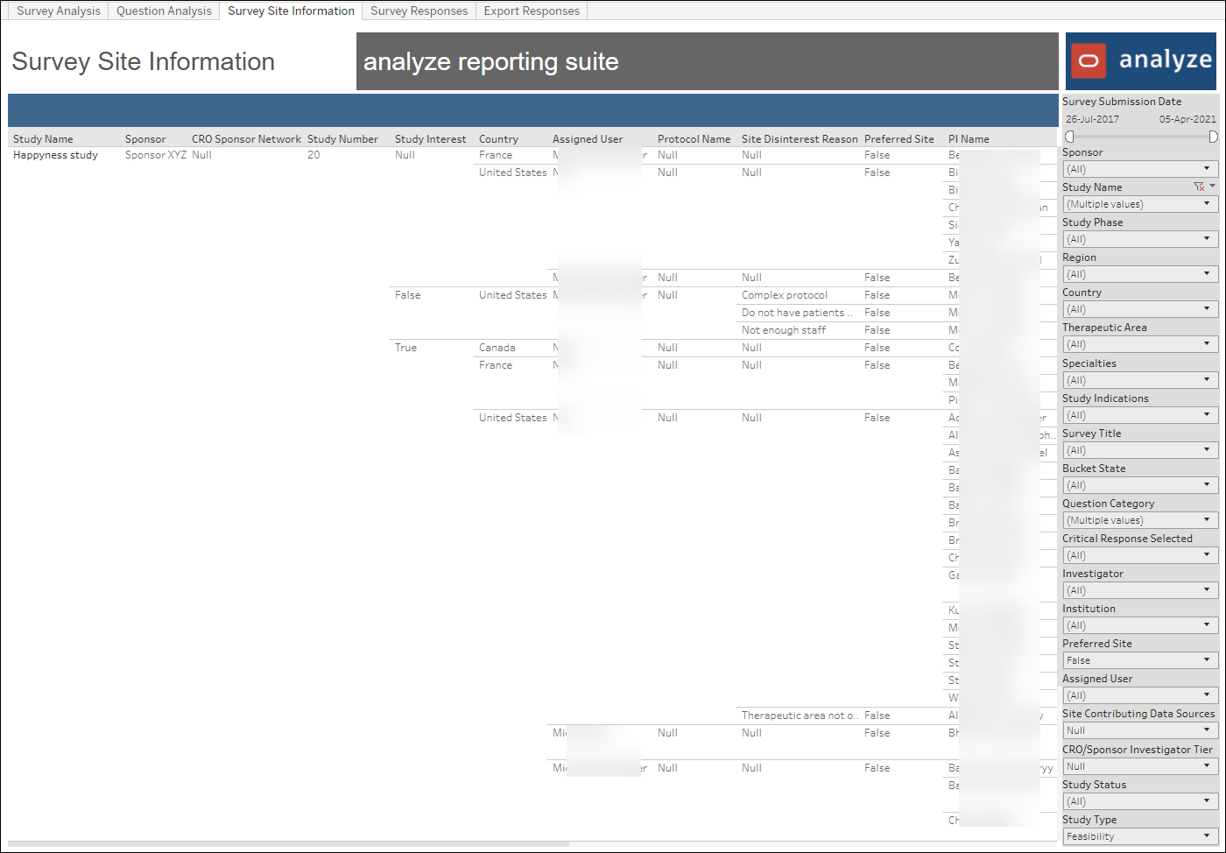Click the Country column header in table
The width and height of the screenshot is (1226, 853).
pos(498,139)
